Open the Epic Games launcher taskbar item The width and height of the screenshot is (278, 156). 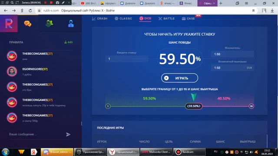90,152
